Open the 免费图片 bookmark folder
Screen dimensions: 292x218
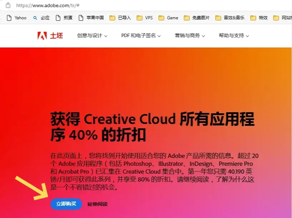click(197, 18)
